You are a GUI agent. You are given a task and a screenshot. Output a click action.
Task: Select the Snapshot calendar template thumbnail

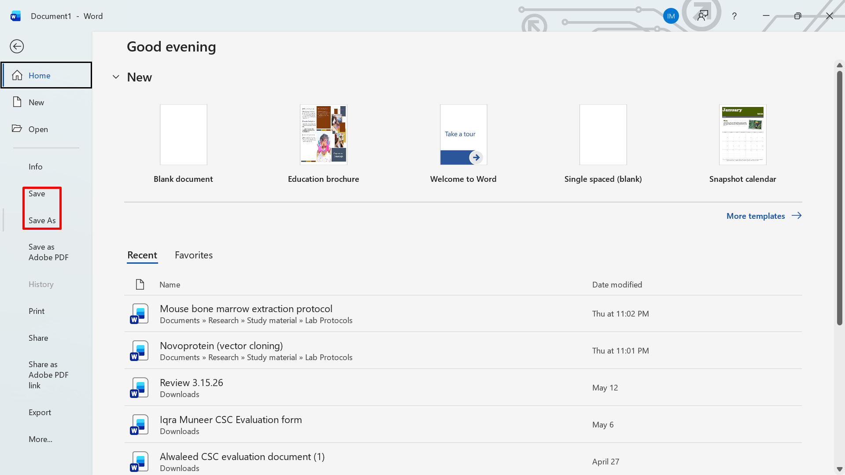click(743, 135)
